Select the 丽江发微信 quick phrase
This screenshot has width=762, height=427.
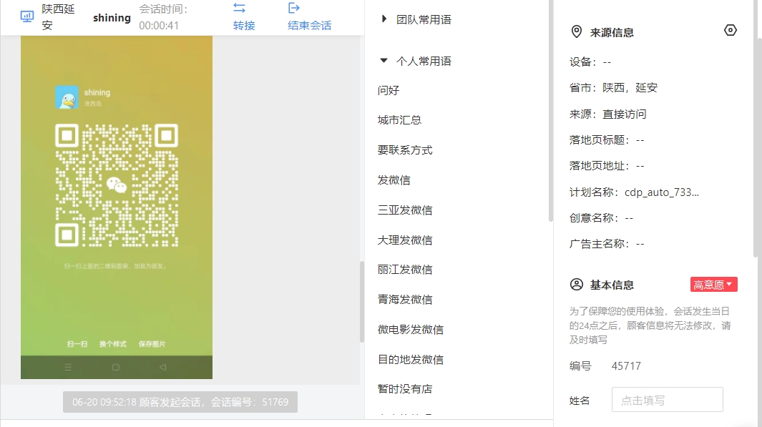click(x=405, y=270)
